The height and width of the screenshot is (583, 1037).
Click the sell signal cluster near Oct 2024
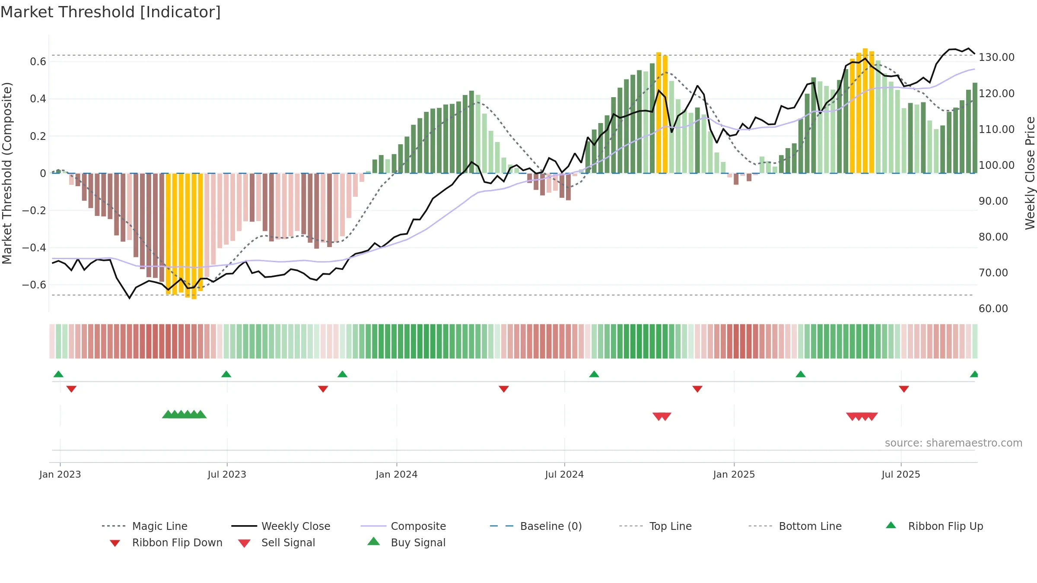point(662,417)
